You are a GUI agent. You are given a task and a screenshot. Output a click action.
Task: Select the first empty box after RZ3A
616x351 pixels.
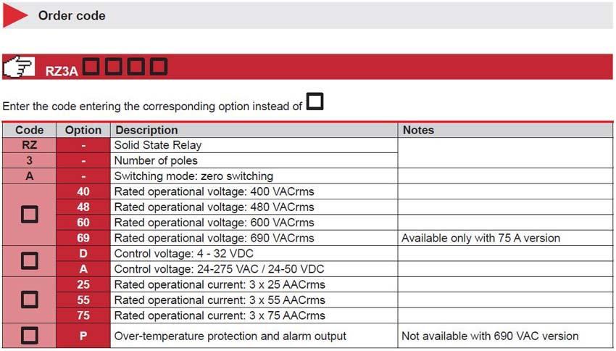[x=91, y=66]
